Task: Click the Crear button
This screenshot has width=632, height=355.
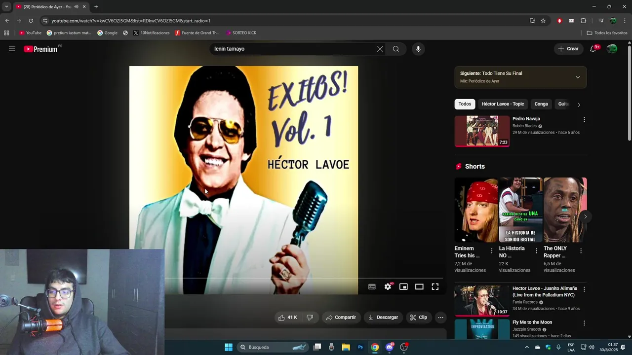Action: tap(568, 49)
